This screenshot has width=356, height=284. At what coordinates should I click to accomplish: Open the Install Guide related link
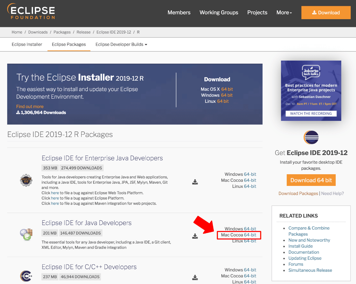[x=300, y=246]
